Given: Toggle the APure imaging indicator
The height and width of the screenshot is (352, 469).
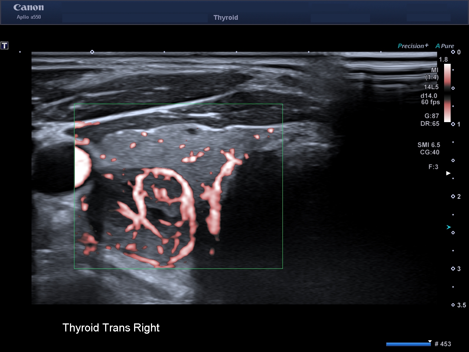Looking at the screenshot, I should tap(445, 46).
